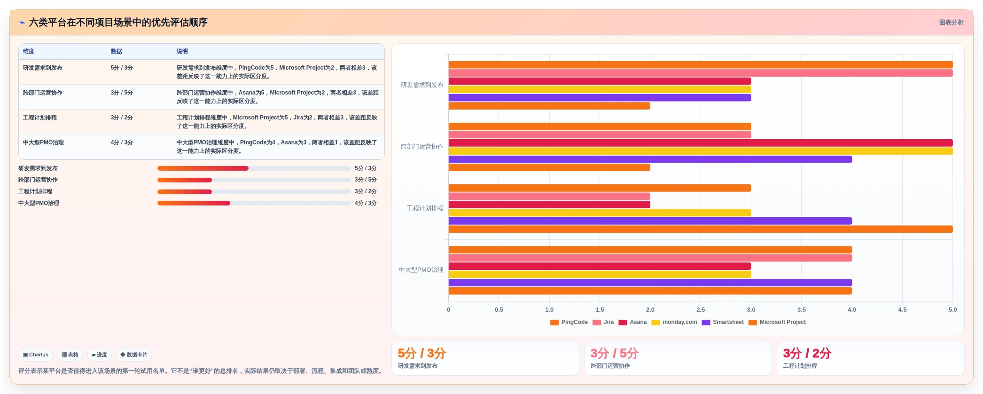Select the 工程计划排程 table row label
The height and width of the screenshot is (394, 983).
coord(40,118)
